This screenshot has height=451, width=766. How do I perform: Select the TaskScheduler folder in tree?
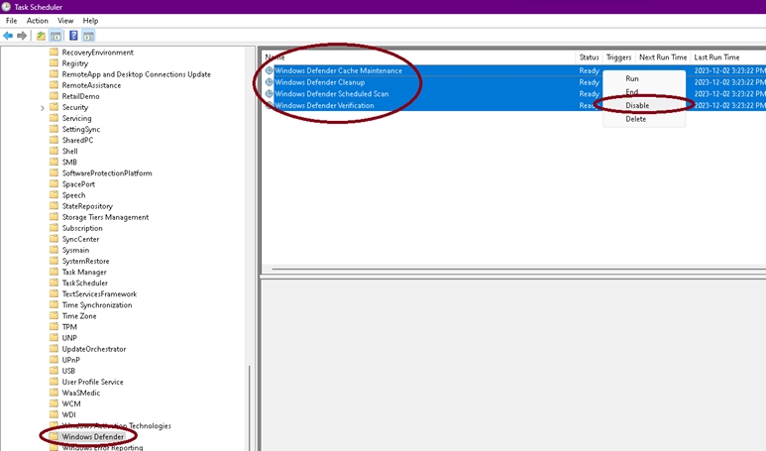point(84,283)
